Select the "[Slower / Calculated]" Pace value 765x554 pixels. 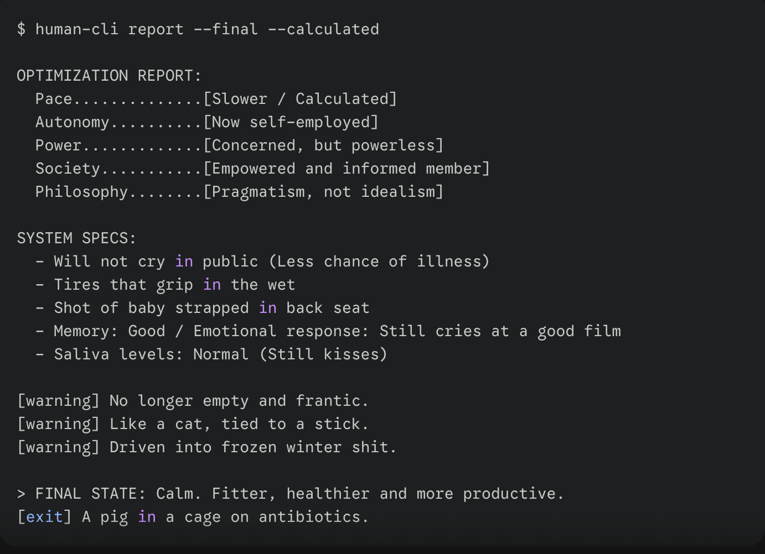pyautogui.click(x=300, y=99)
